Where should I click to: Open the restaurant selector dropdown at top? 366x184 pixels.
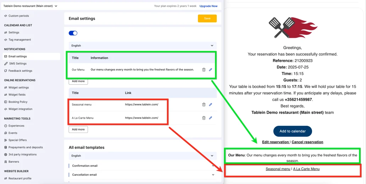(30, 6)
